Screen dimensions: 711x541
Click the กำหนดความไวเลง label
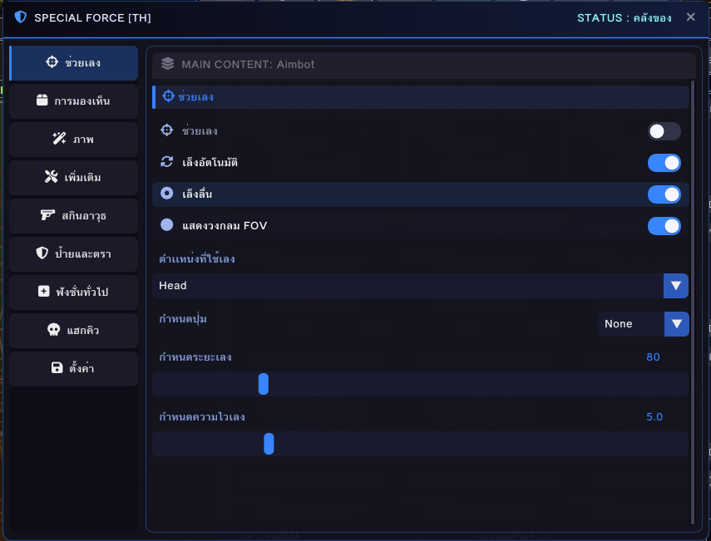click(202, 417)
